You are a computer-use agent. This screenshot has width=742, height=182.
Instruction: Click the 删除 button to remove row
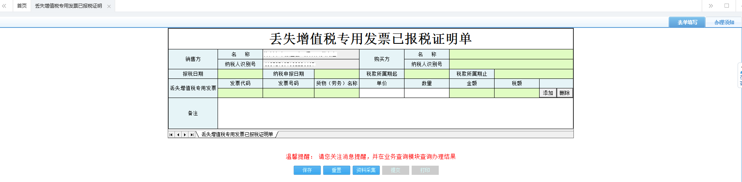564,93
